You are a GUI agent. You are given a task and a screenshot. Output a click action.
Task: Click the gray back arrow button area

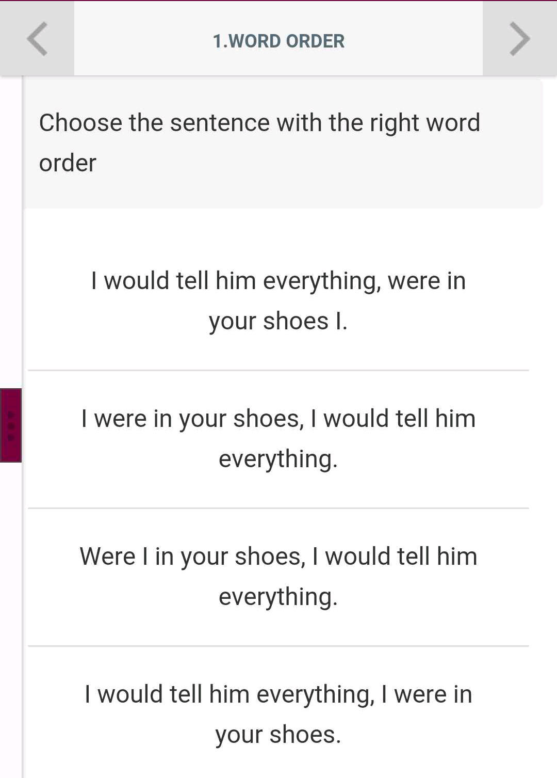point(37,39)
